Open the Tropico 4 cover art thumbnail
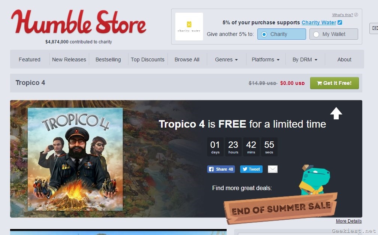This screenshot has width=378, height=235. point(75,159)
